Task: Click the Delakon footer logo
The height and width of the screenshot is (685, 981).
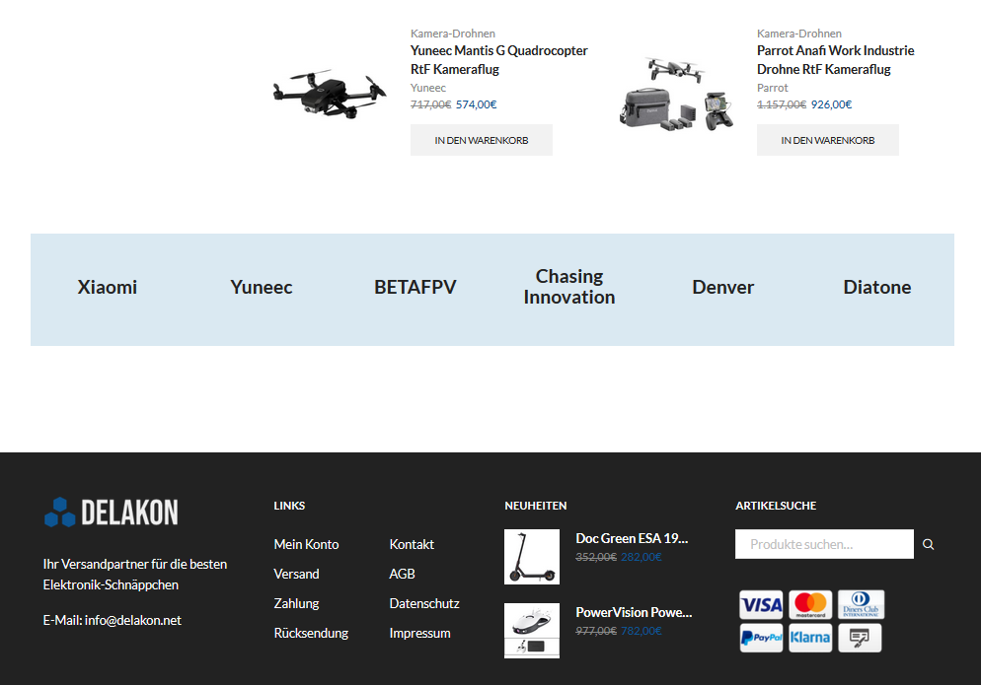Action: (x=112, y=513)
